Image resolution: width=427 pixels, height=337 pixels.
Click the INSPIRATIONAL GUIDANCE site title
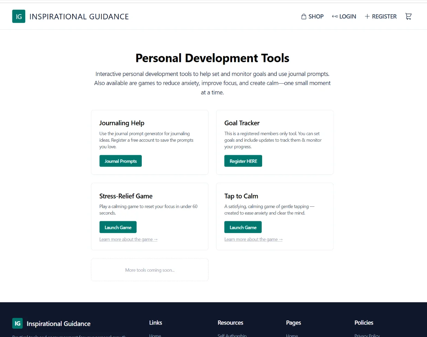pos(79,17)
